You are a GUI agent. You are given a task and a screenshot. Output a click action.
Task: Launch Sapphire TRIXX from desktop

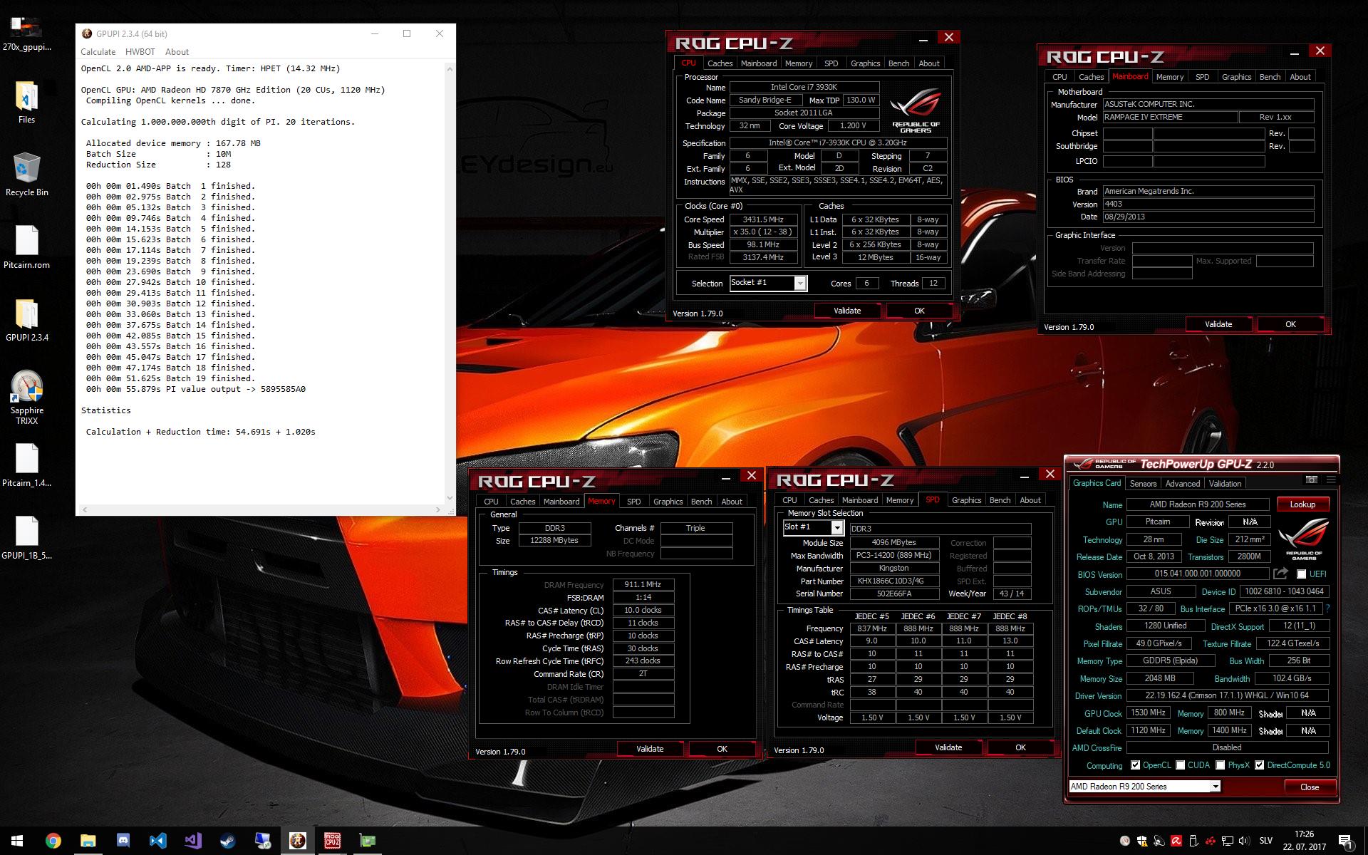pyautogui.click(x=26, y=398)
